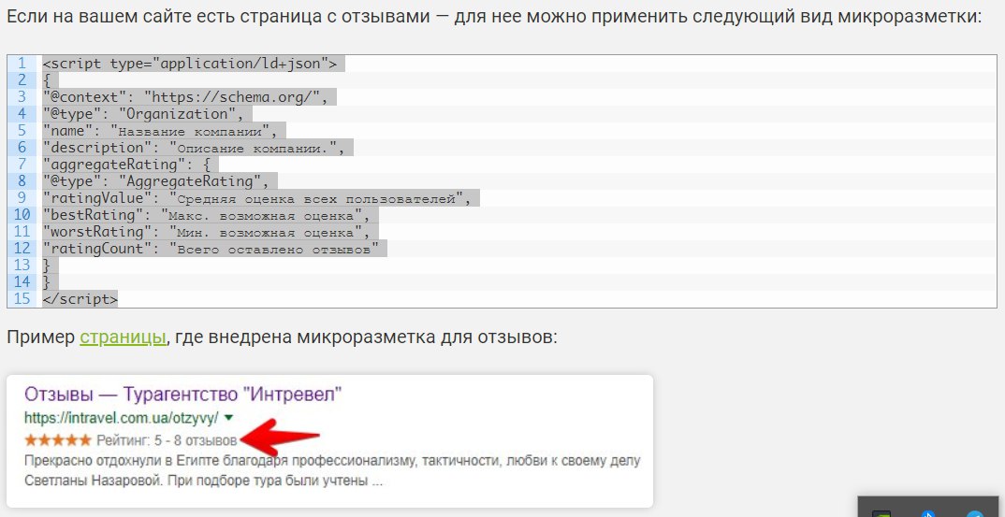Click the snippet title Отзывы — Турагентство "Интревел"
This screenshot has height=517, width=1005.
pyautogui.click(x=182, y=394)
